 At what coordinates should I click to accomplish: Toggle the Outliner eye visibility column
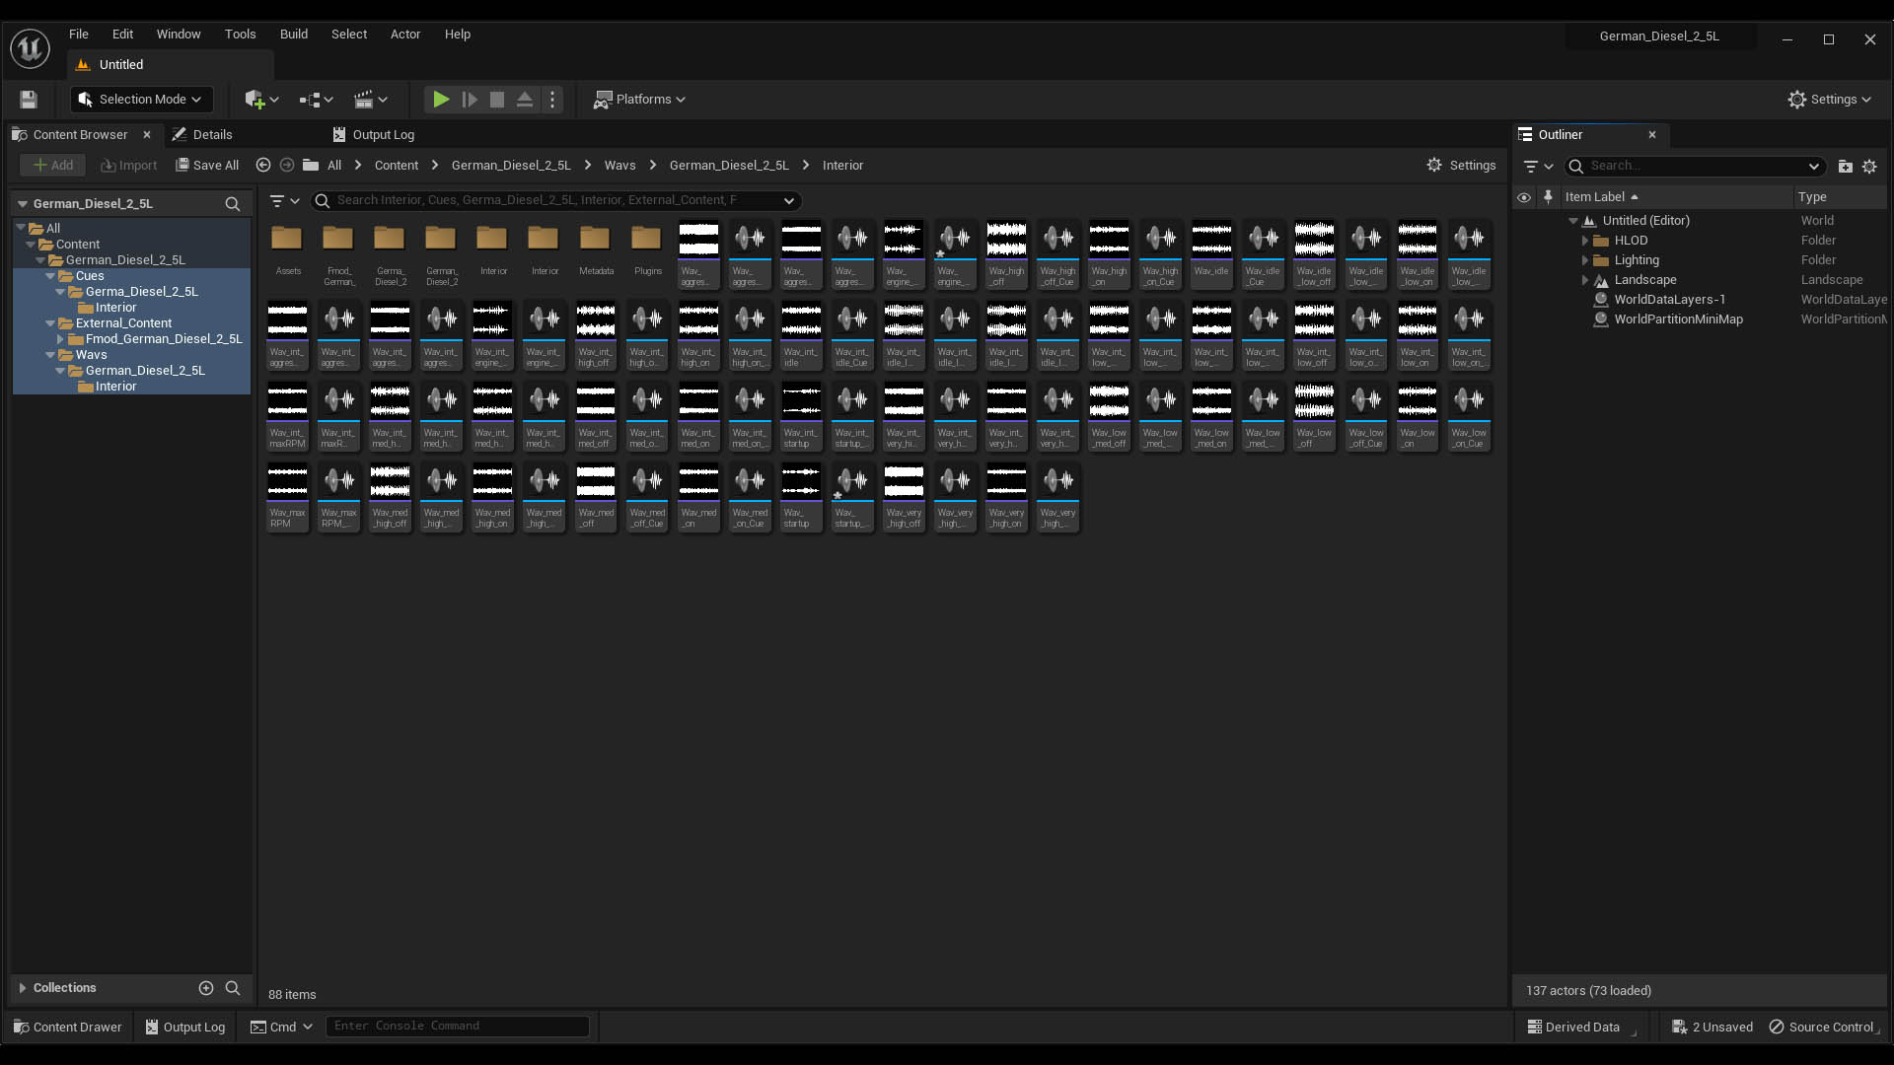[1524, 197]
